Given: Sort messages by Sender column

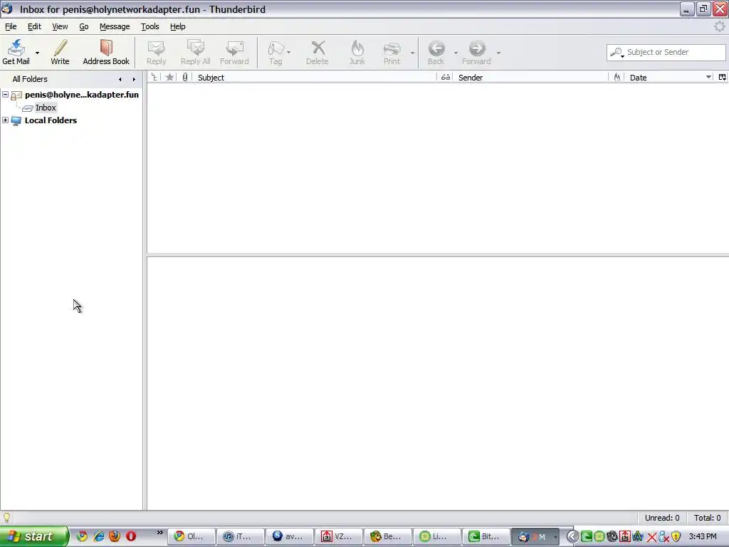Looking at the screenshot, I should (x=531, y=77).
